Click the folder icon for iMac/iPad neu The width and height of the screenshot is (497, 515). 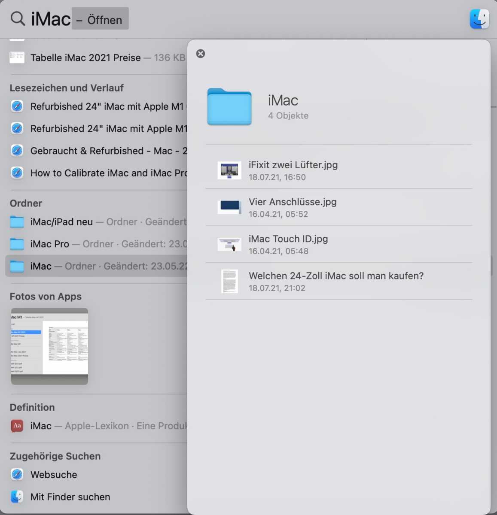[x=17, y=222]
